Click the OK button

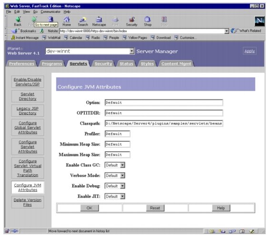point(90,208)
